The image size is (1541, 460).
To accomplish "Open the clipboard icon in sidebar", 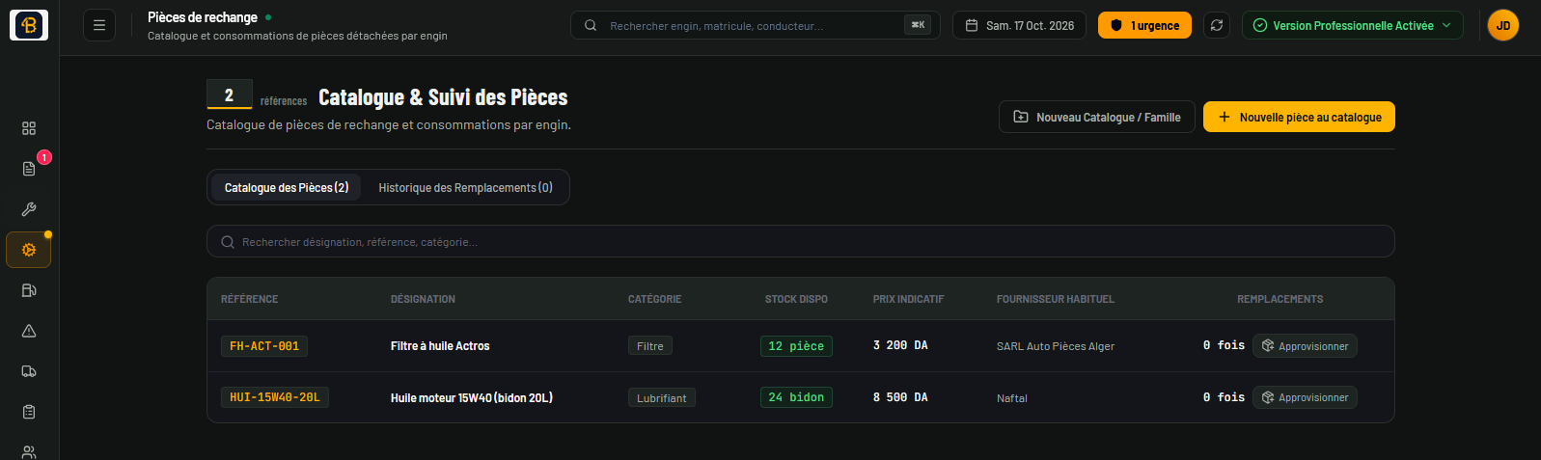I will [29, 412].
